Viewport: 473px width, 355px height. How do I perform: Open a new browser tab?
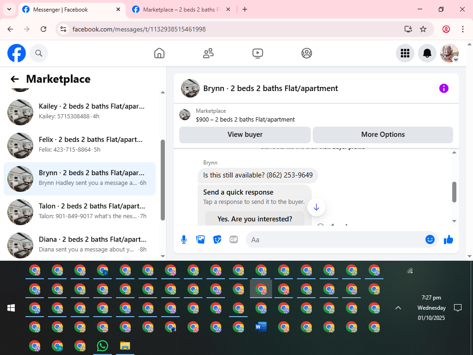tap(245, 9)
